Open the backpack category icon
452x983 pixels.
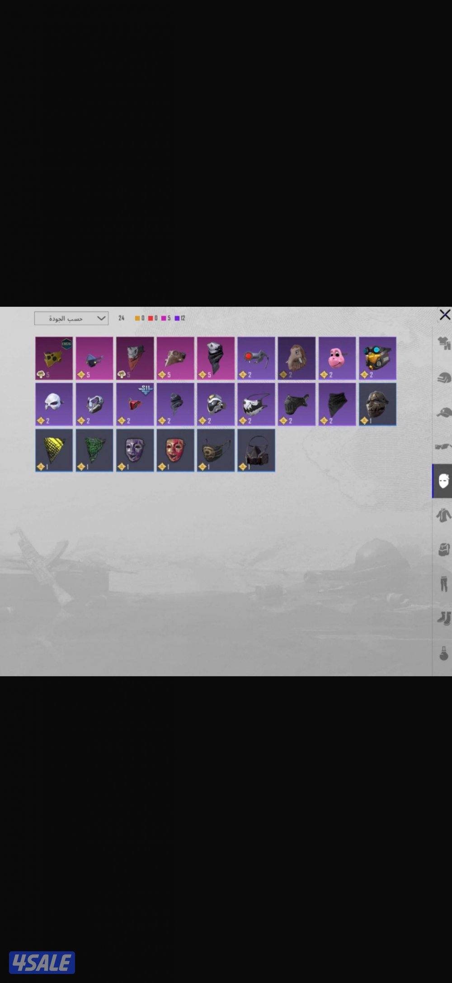coord(443,549)
